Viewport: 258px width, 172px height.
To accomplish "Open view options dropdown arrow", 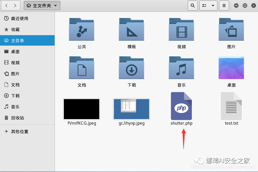I will point(213,6).
